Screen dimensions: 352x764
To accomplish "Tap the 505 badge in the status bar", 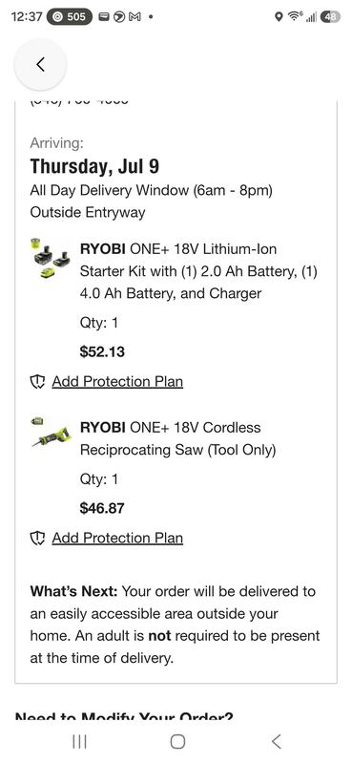I will pos(70,16).
